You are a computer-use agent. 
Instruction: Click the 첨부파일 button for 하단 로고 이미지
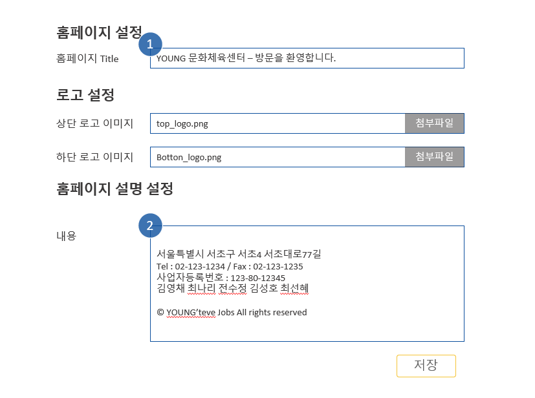coord(435,156)
